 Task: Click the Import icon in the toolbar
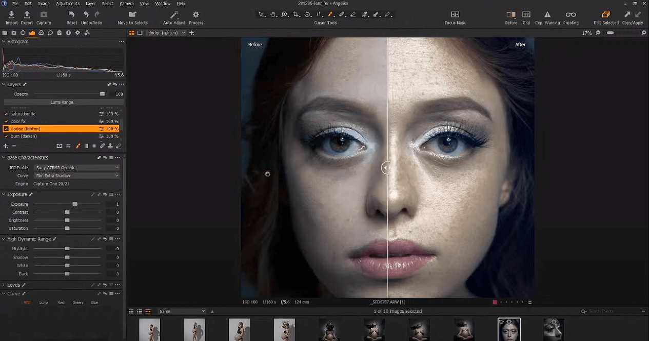(x=11, y=15)
